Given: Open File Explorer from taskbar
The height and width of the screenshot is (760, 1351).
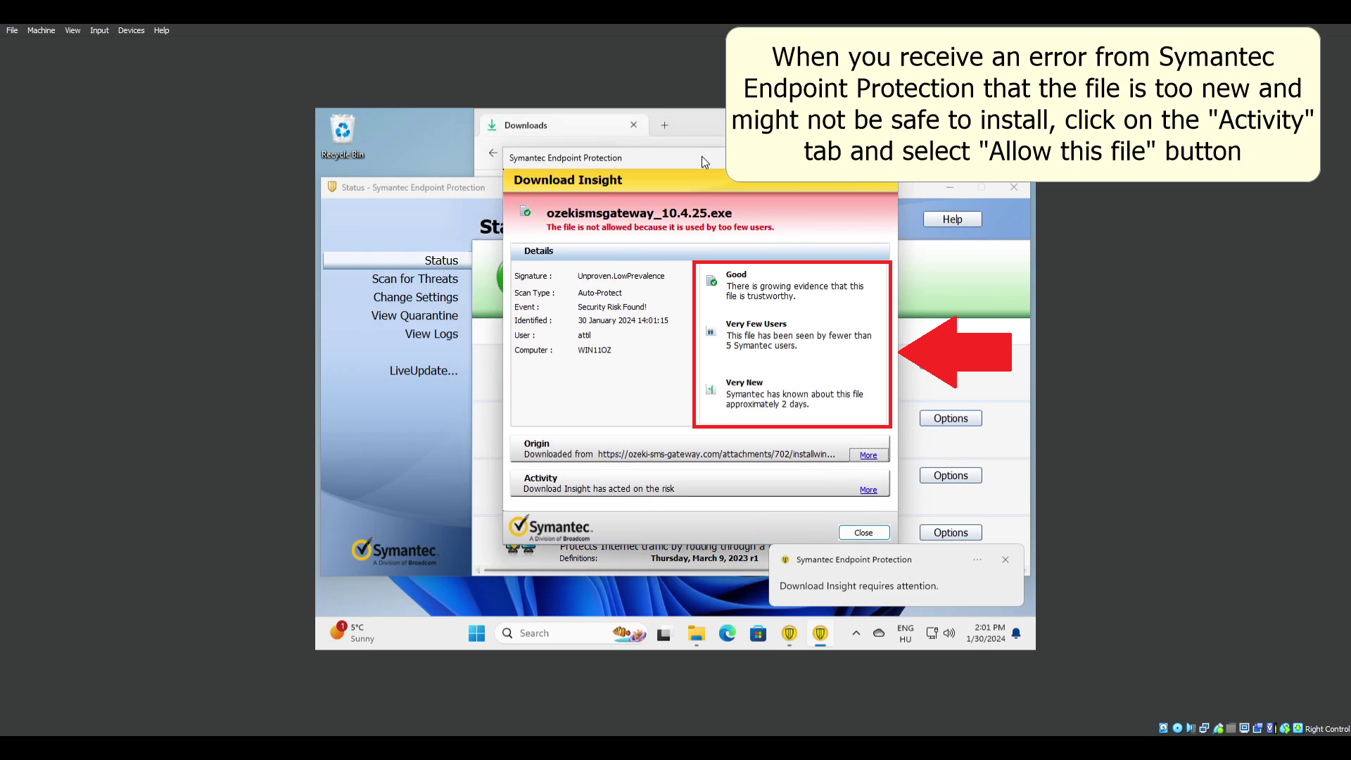Looking at the screenshot, I should pos(696,633).
